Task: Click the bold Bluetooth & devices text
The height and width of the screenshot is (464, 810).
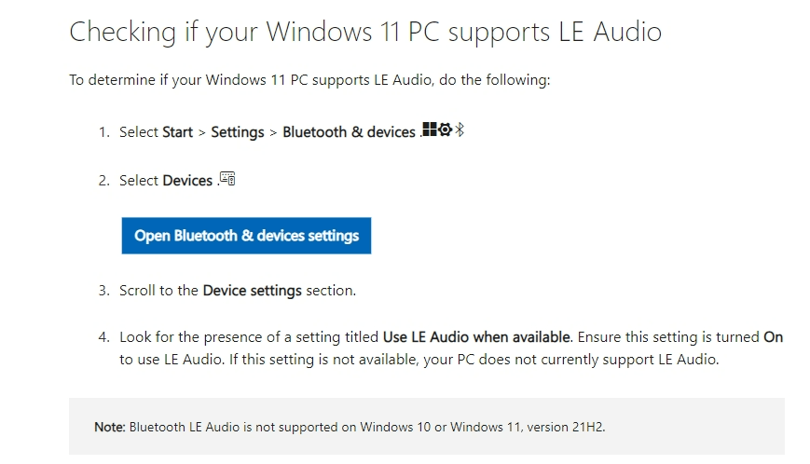Action: point(349,132)
